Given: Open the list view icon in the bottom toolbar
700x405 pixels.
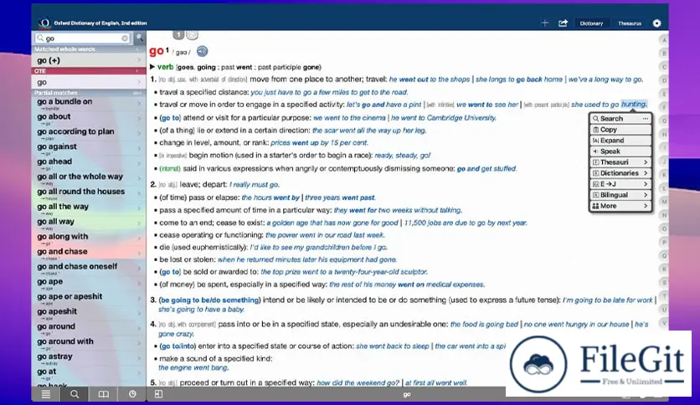Looking at the screenshot, I should point(46,394).
